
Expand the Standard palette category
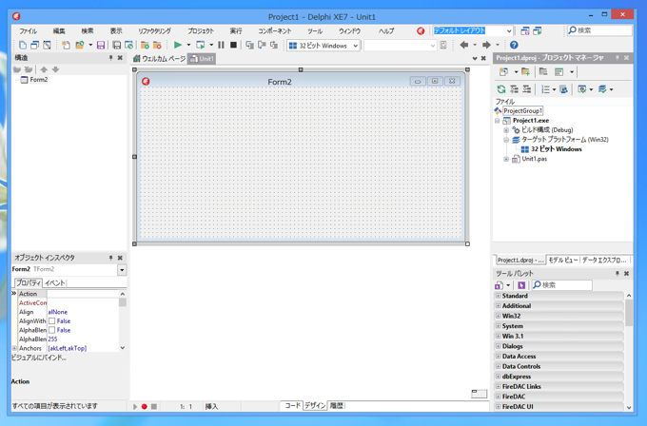coord(498,296)
